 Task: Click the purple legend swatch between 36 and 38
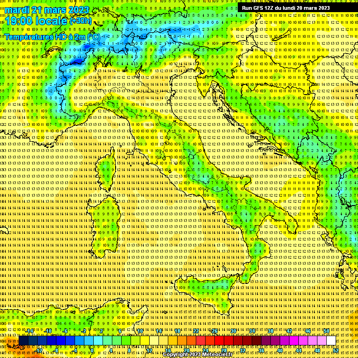(x=266, y=340)
